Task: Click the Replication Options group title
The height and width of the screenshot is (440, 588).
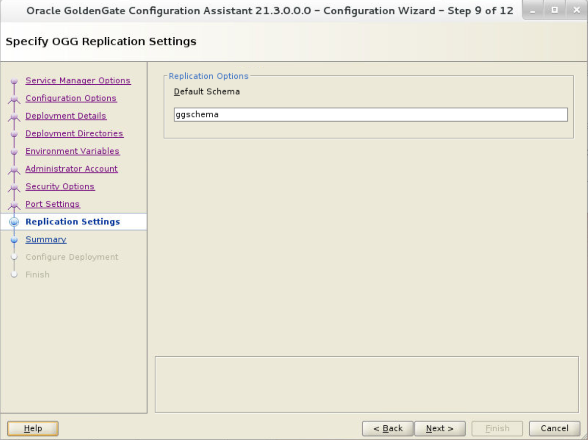Action: (209, 76)
